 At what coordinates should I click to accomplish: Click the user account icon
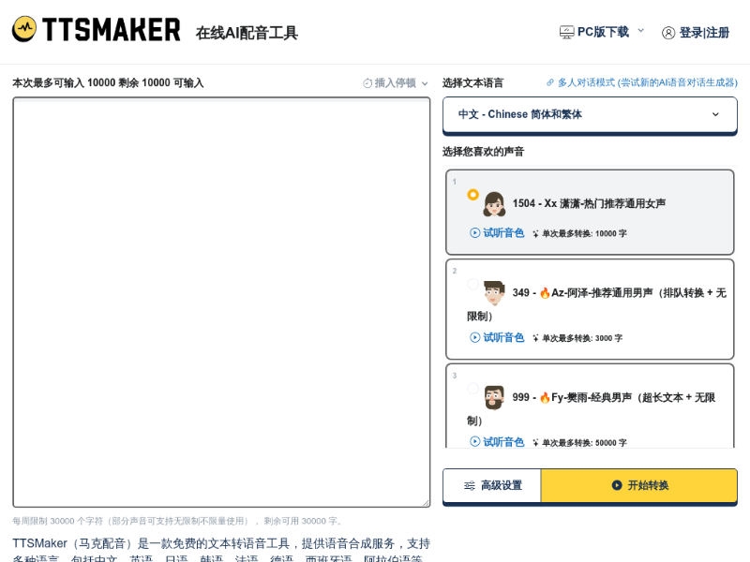[668, 33]
